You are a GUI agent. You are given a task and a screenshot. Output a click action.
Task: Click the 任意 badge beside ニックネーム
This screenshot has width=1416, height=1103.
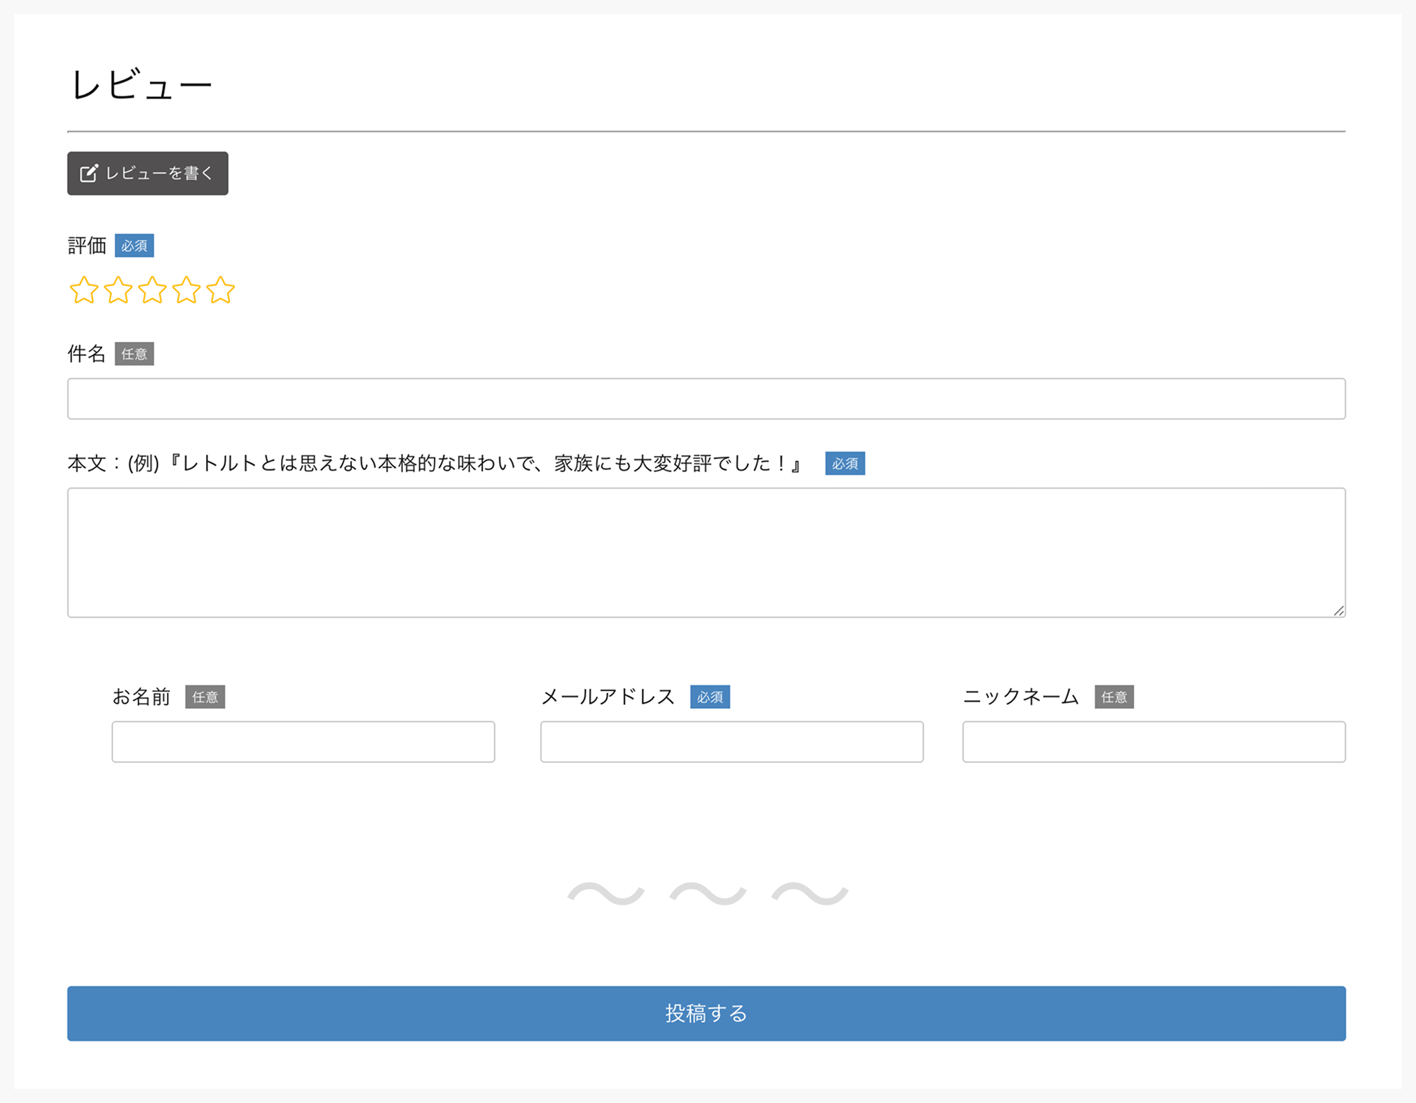point(1114,697)
